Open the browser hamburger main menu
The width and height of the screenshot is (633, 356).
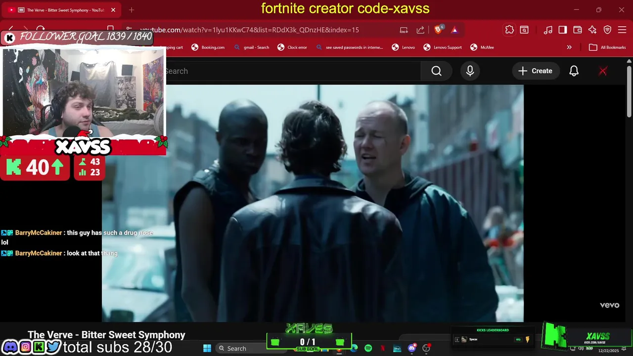click(x=622, y=30)
